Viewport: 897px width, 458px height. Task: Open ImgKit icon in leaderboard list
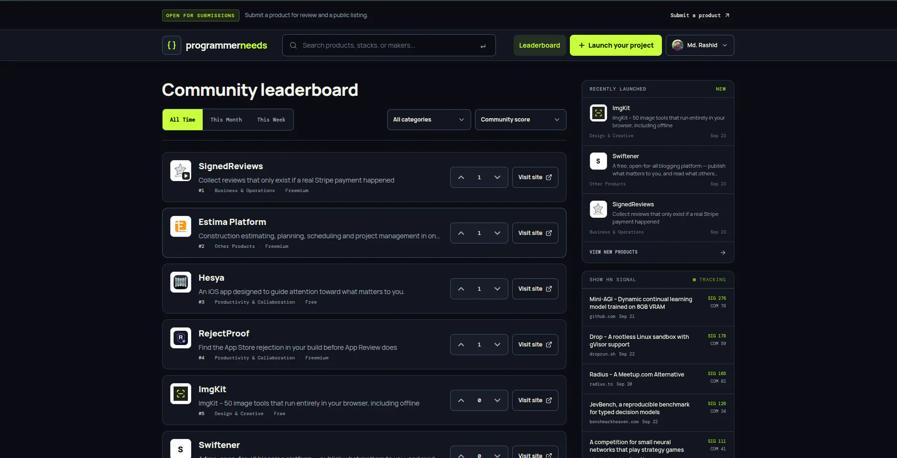pos(181,394)
